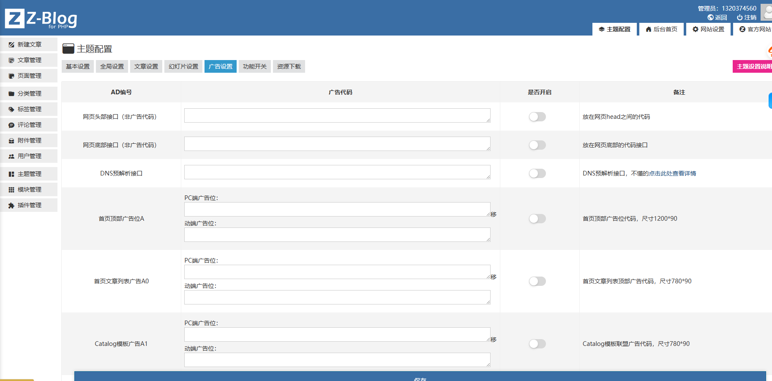This screenshot has height=381, width=772.
Task: Click the 网页底部接口 code text field
Action: (337, 144)
